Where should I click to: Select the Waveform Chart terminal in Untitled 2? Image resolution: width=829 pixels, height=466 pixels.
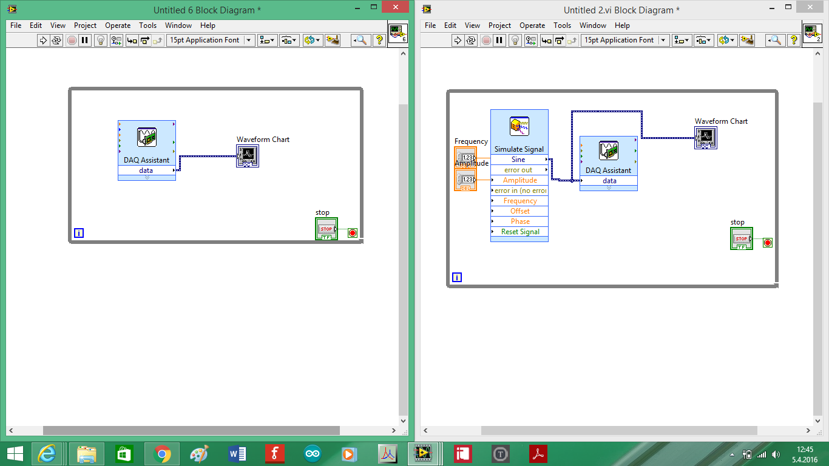pos(706,138)
